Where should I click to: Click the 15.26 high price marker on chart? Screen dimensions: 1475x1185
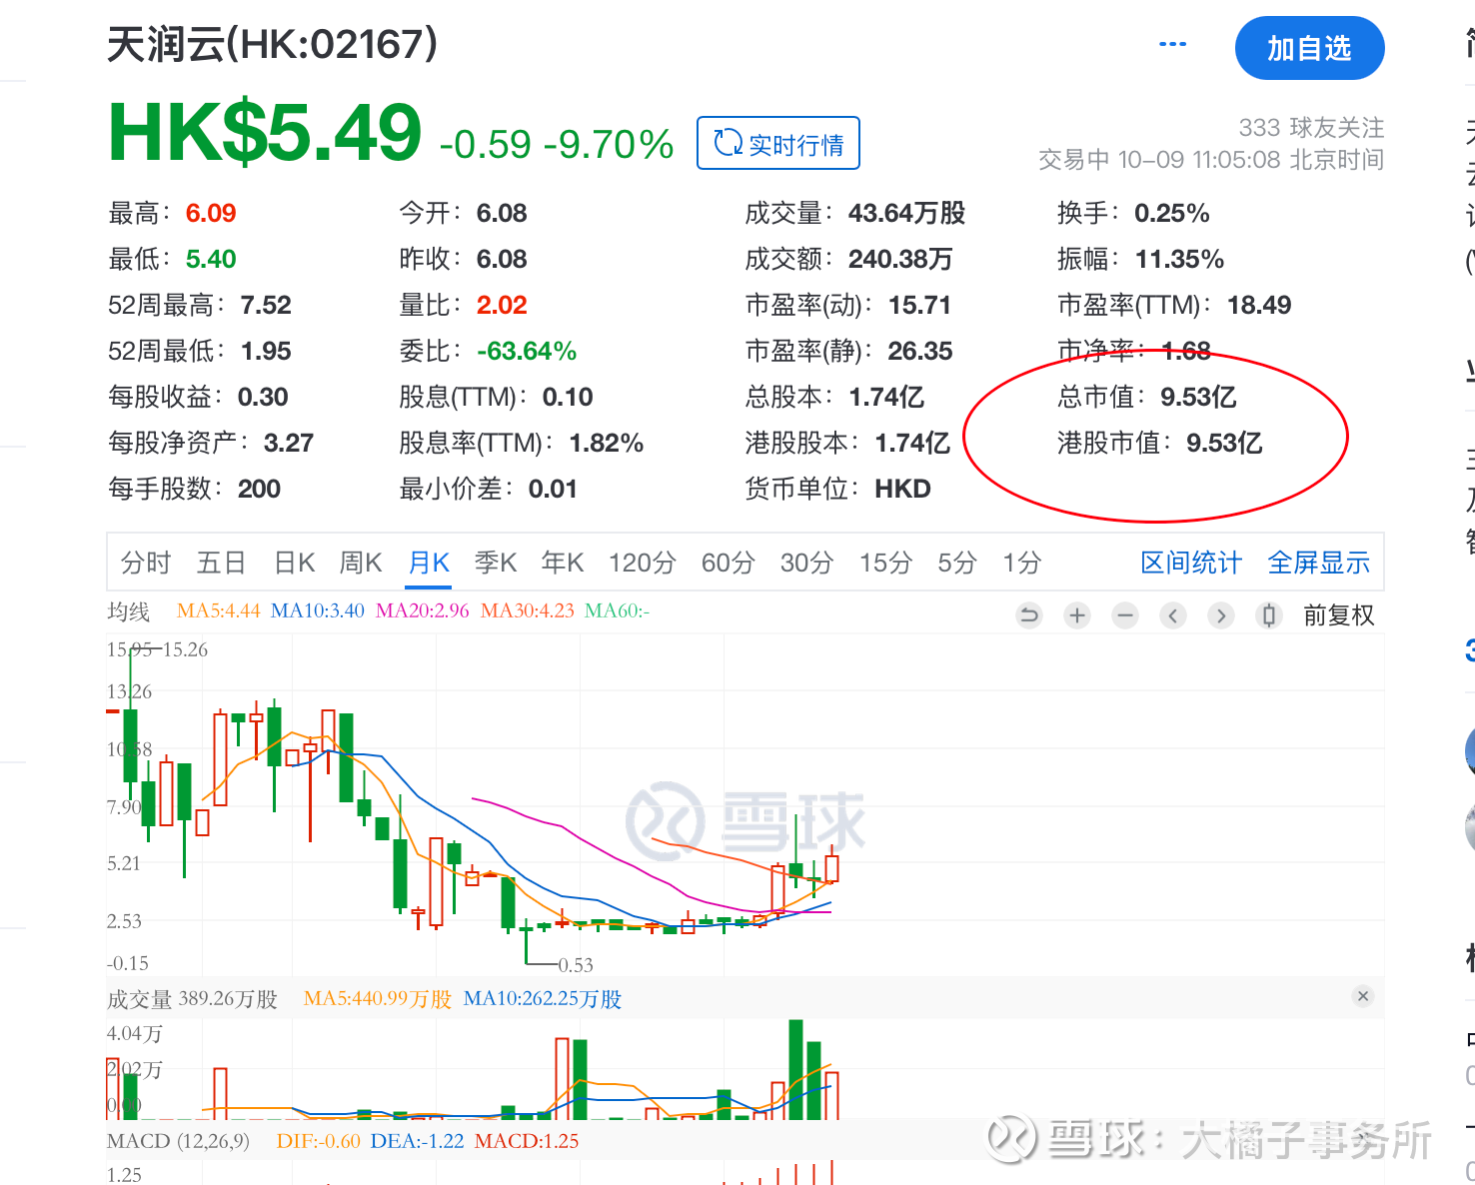tap(185, 649)
